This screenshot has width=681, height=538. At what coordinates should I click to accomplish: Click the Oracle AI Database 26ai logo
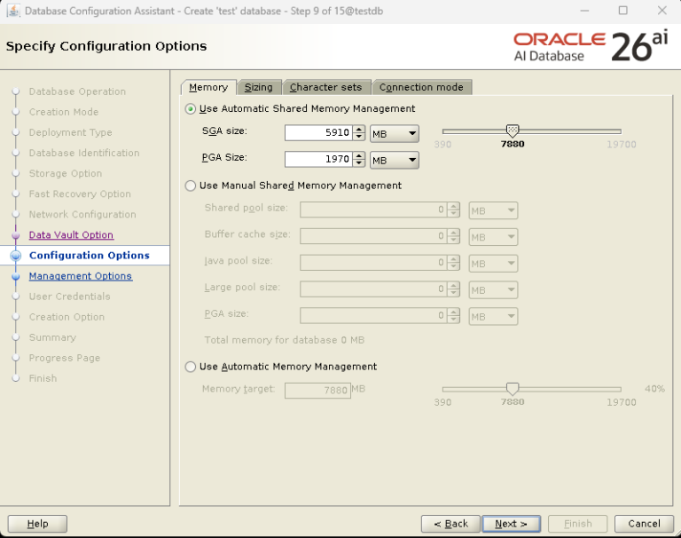[591, 46]
